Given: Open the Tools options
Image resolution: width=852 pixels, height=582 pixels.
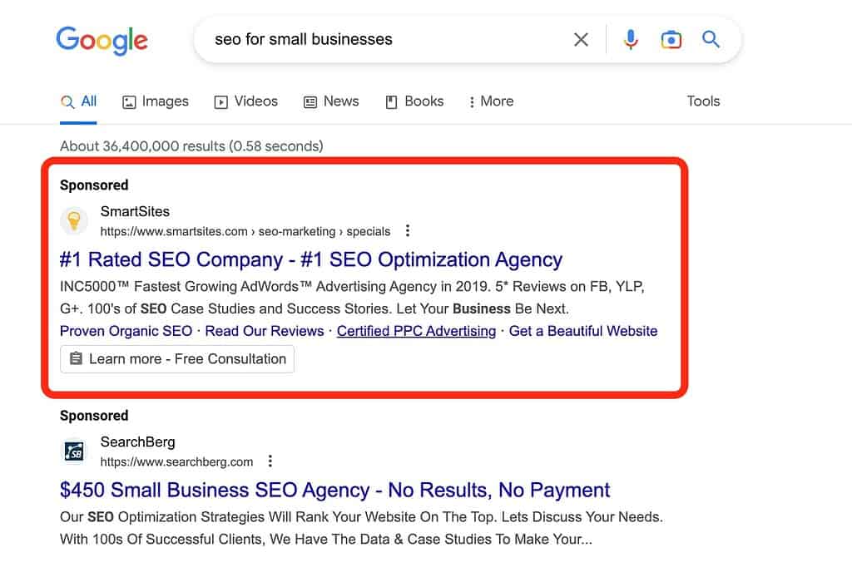Looking at the screenshot, I should click(703, 101).
